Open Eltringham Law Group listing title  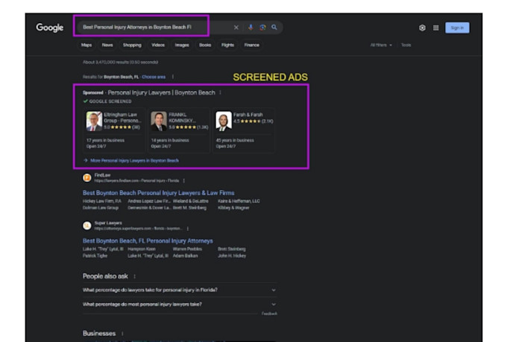pyautogui.click(x=122, y=118)
